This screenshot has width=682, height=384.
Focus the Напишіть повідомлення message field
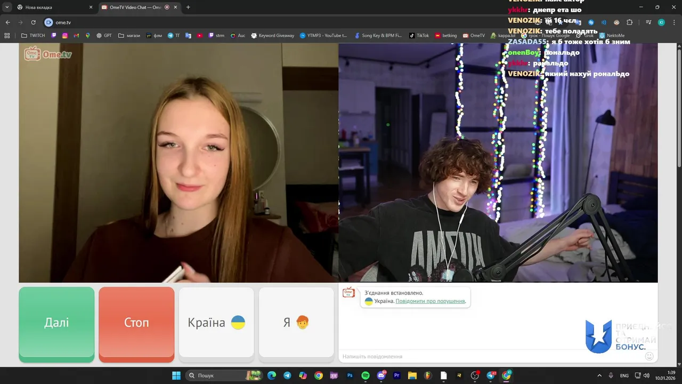pos(490,356)
